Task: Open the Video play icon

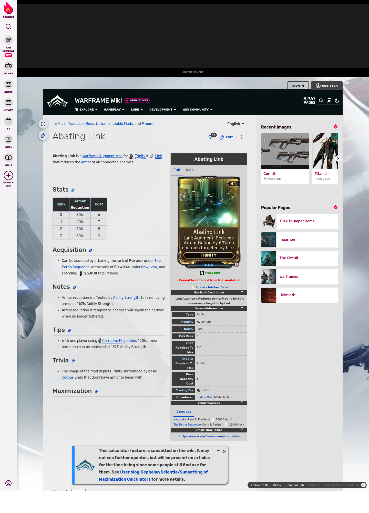Action: 8,139
